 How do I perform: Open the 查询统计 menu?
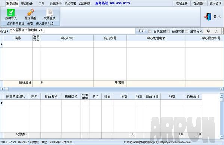[27, 4]
